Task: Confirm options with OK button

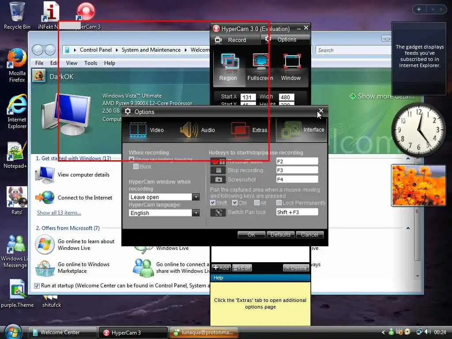Action: 251,235
